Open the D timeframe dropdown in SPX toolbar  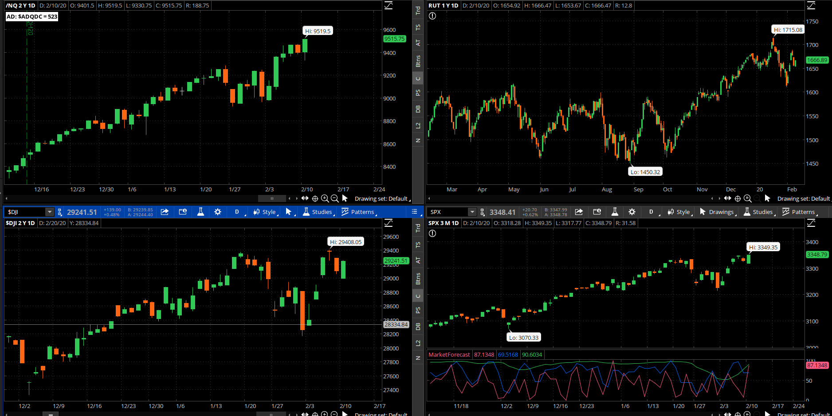[652, 212]
